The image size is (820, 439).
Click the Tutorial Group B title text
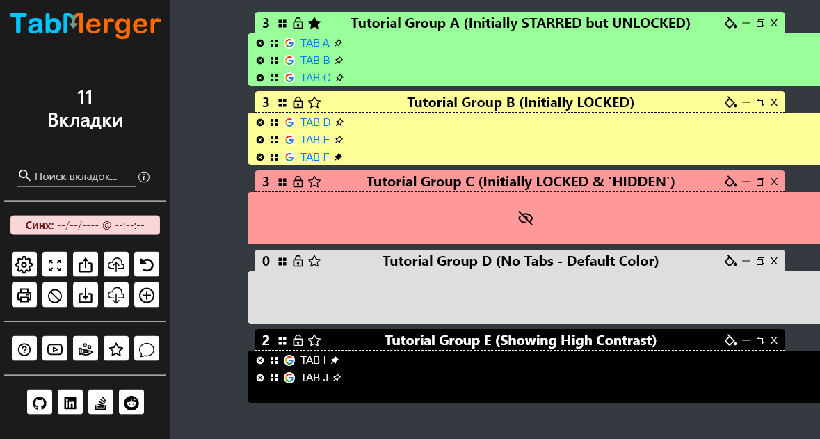pos(520,102)
